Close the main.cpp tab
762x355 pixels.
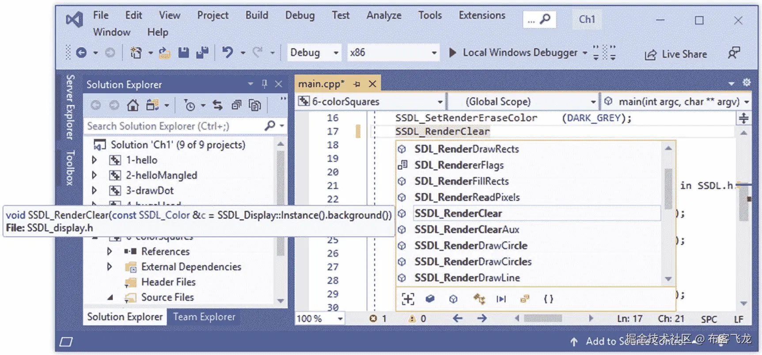[372, 84]
